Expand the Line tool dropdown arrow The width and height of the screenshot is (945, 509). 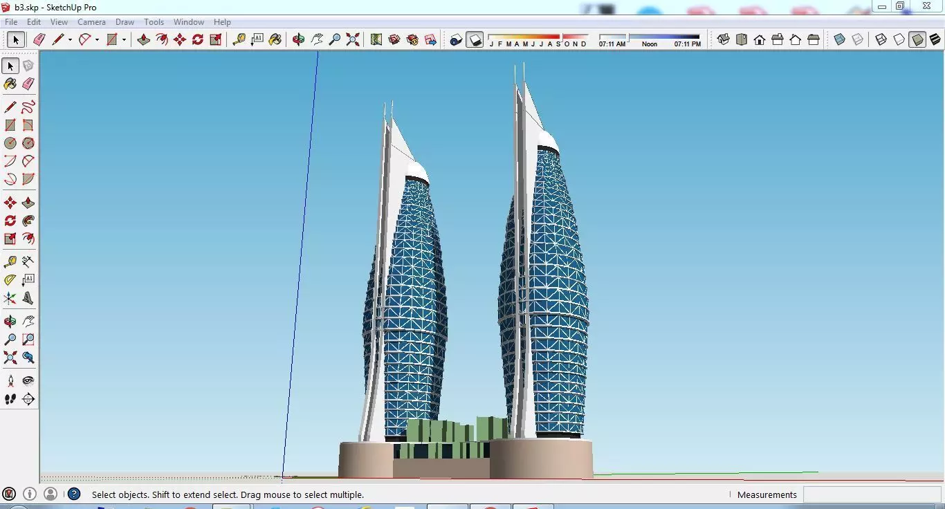coord(70,40)
